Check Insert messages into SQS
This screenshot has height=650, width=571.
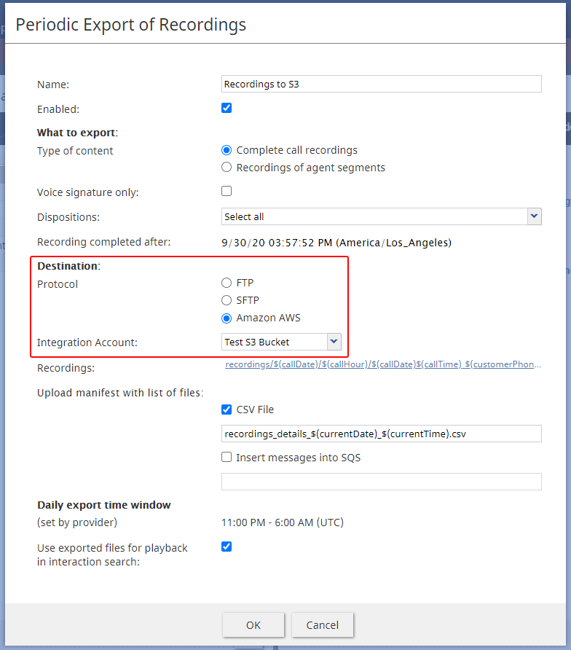pos(227,457)
